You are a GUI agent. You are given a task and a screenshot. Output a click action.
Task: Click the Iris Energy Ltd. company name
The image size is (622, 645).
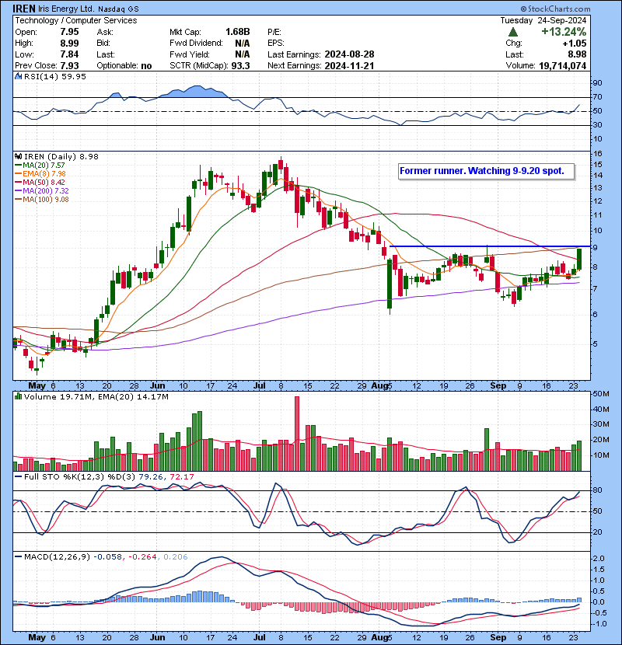click(67, 9)
